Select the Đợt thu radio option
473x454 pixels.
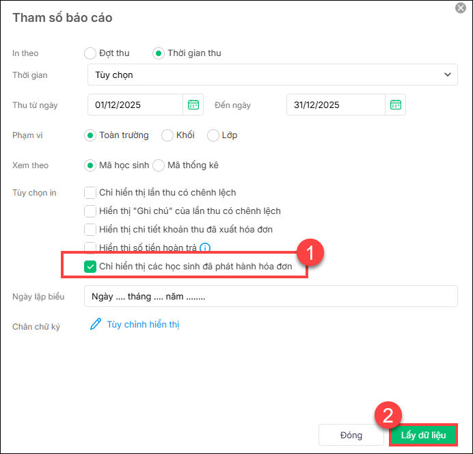pos(90,53)
